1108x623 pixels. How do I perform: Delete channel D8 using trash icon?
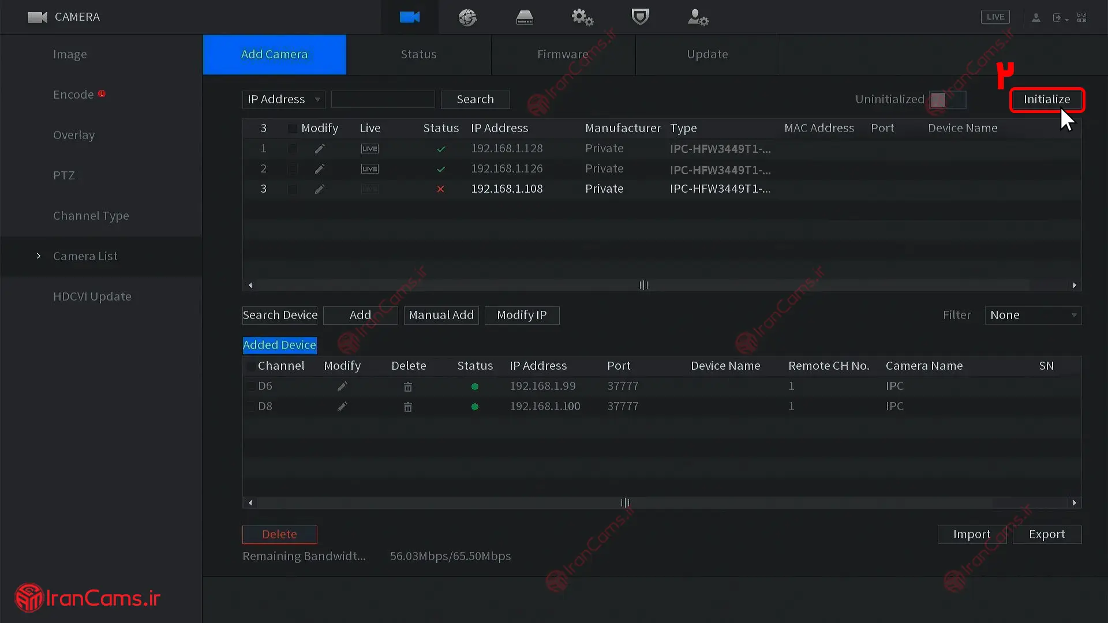click(x=408, y=407)
